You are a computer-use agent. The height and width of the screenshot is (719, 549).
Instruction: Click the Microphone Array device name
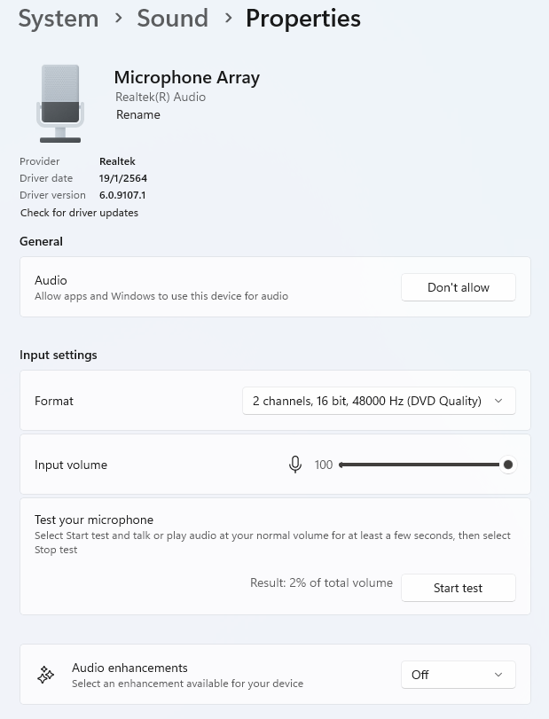186,77
